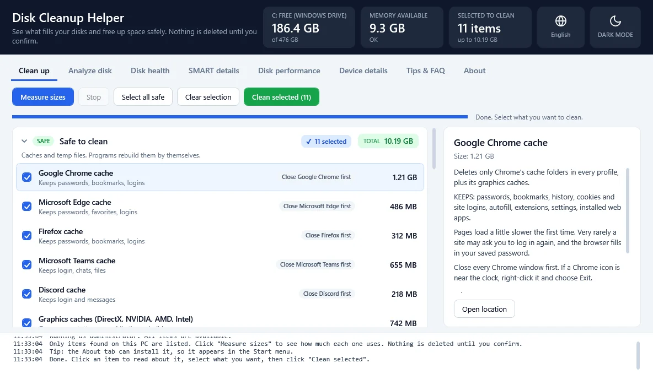The image size is (653, 374).
Task: Click the log line about the About tab tip
Action: pos(153,351)
